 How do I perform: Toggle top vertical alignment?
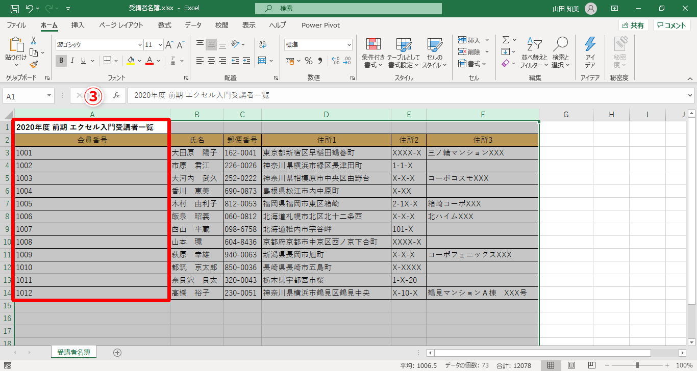200,44
